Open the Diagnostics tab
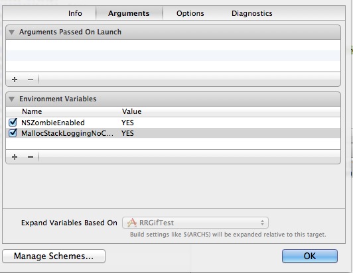This screenshot has height=273, width=353. pos(252,13)
